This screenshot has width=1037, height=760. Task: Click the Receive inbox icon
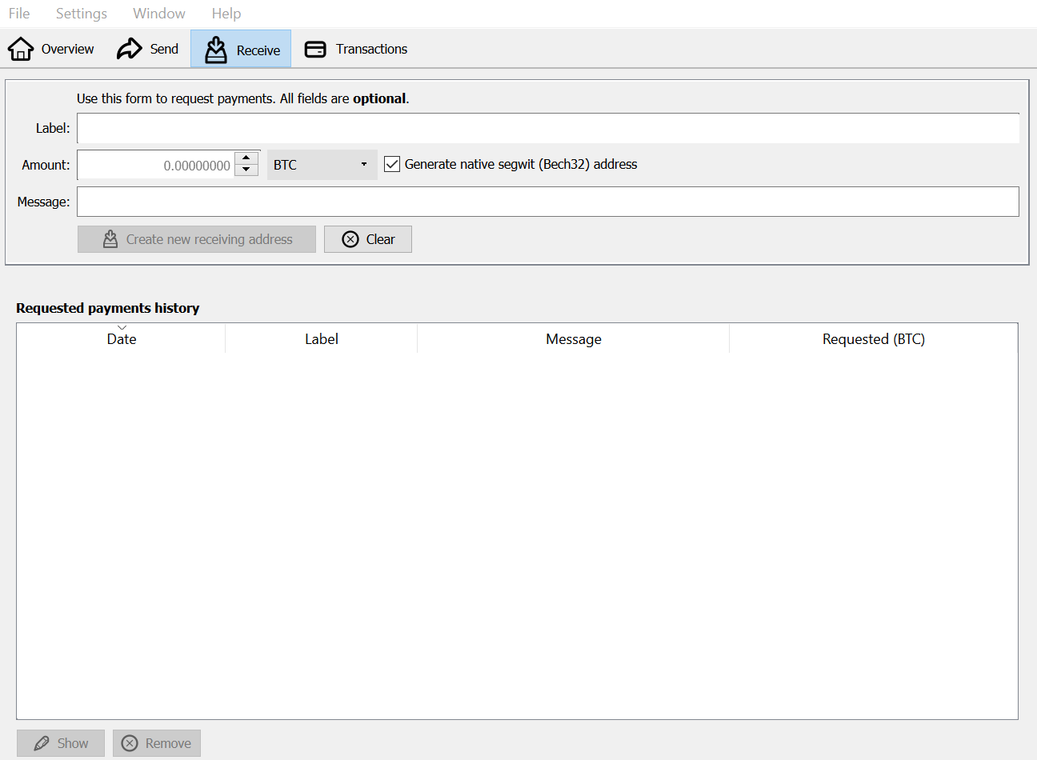pos(216,50)
